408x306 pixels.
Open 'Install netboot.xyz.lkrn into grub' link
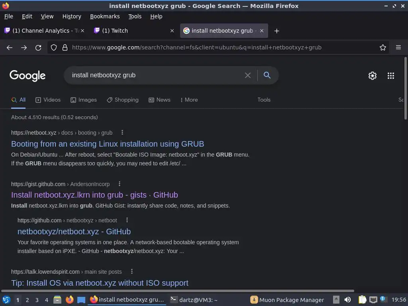(94, 195)
